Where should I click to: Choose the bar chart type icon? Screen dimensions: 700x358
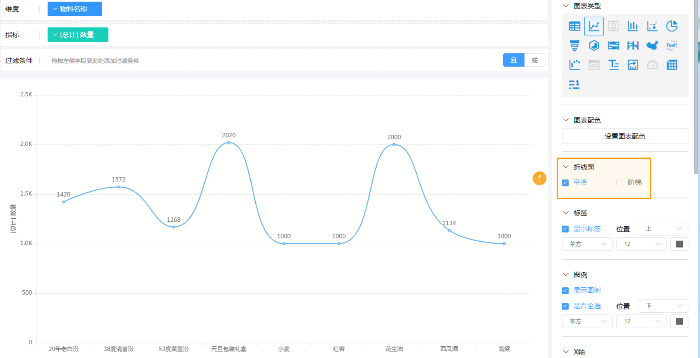633,26
